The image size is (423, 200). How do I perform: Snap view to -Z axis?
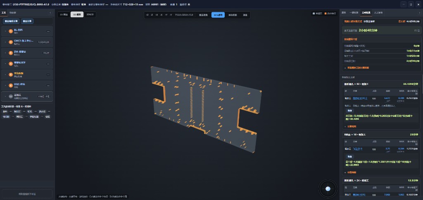point(152,15)
